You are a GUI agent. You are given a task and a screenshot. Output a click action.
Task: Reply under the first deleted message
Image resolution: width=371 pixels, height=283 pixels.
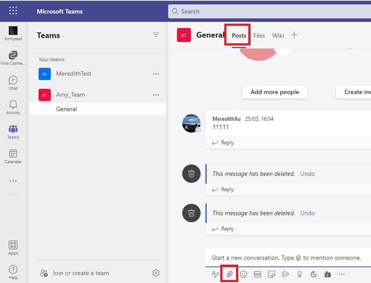pos(223,189)
